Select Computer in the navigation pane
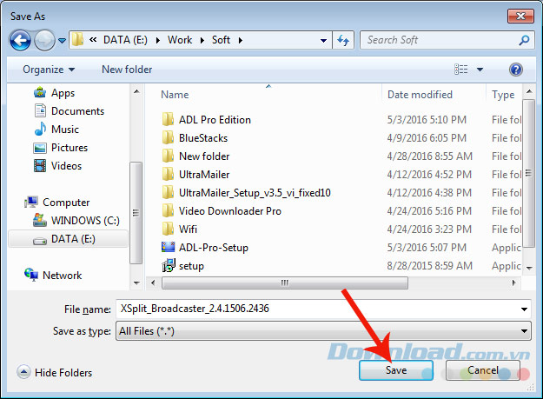 point(66,203)
